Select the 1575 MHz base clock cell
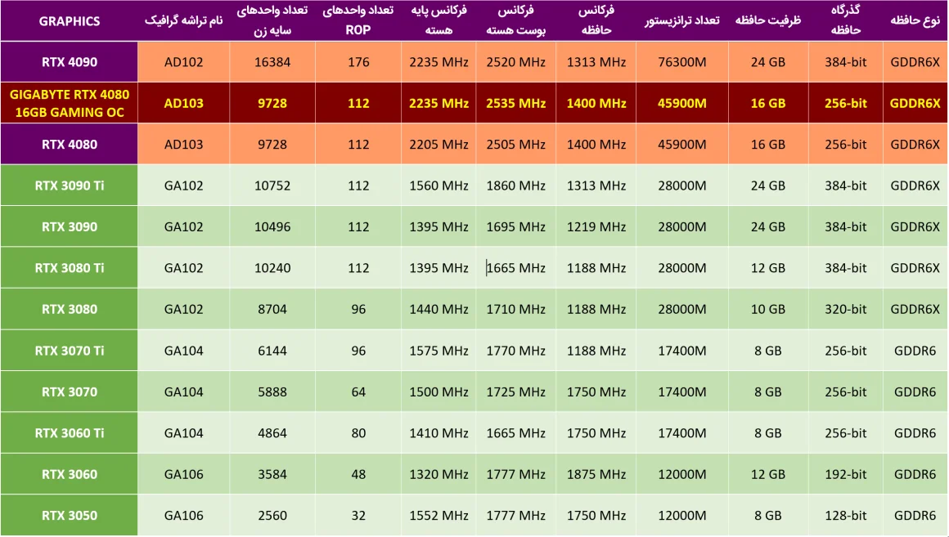This screenshot has width=949, height=537. (x=439, y=351)
